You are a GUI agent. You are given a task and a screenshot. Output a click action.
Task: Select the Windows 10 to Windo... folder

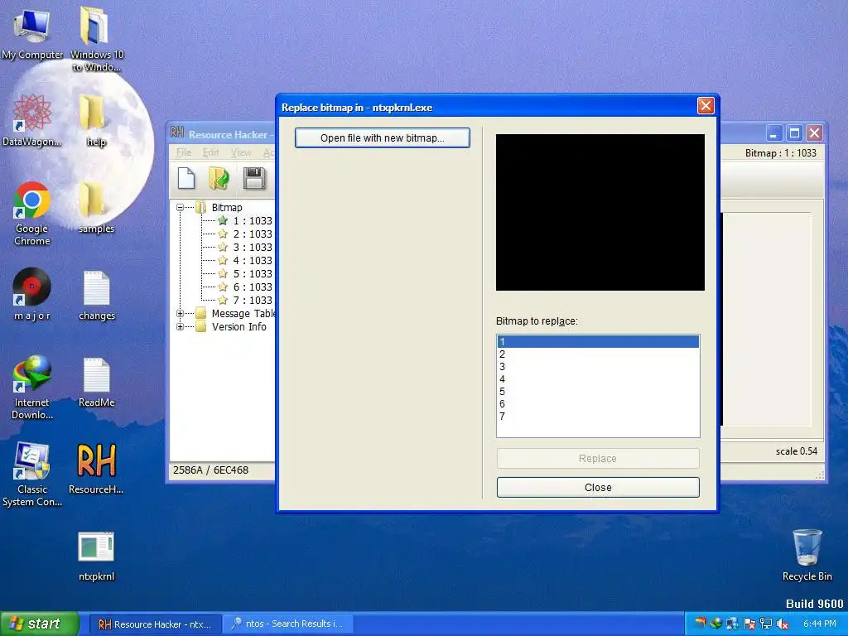tap(97, 39)
